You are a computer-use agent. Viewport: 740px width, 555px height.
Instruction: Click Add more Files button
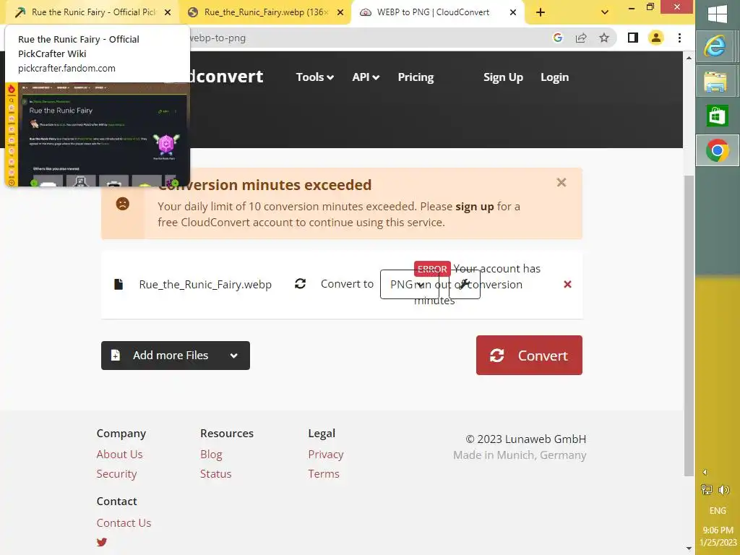pyautogui.click(x=176, y=356)
